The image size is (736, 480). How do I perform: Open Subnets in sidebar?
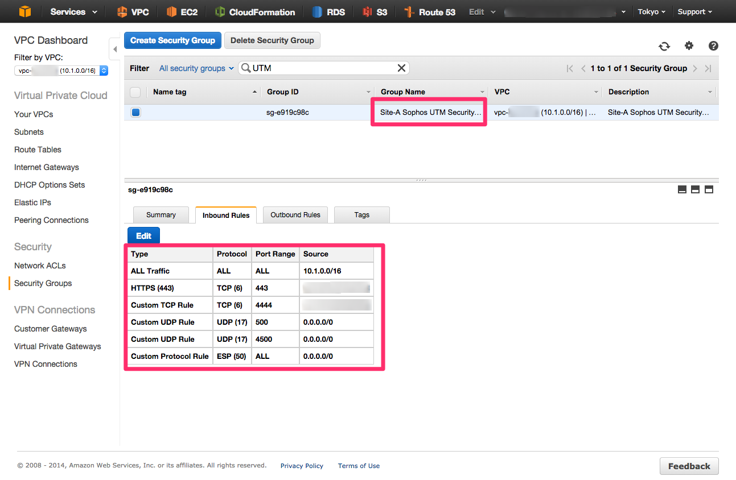(x=29, y=132)
